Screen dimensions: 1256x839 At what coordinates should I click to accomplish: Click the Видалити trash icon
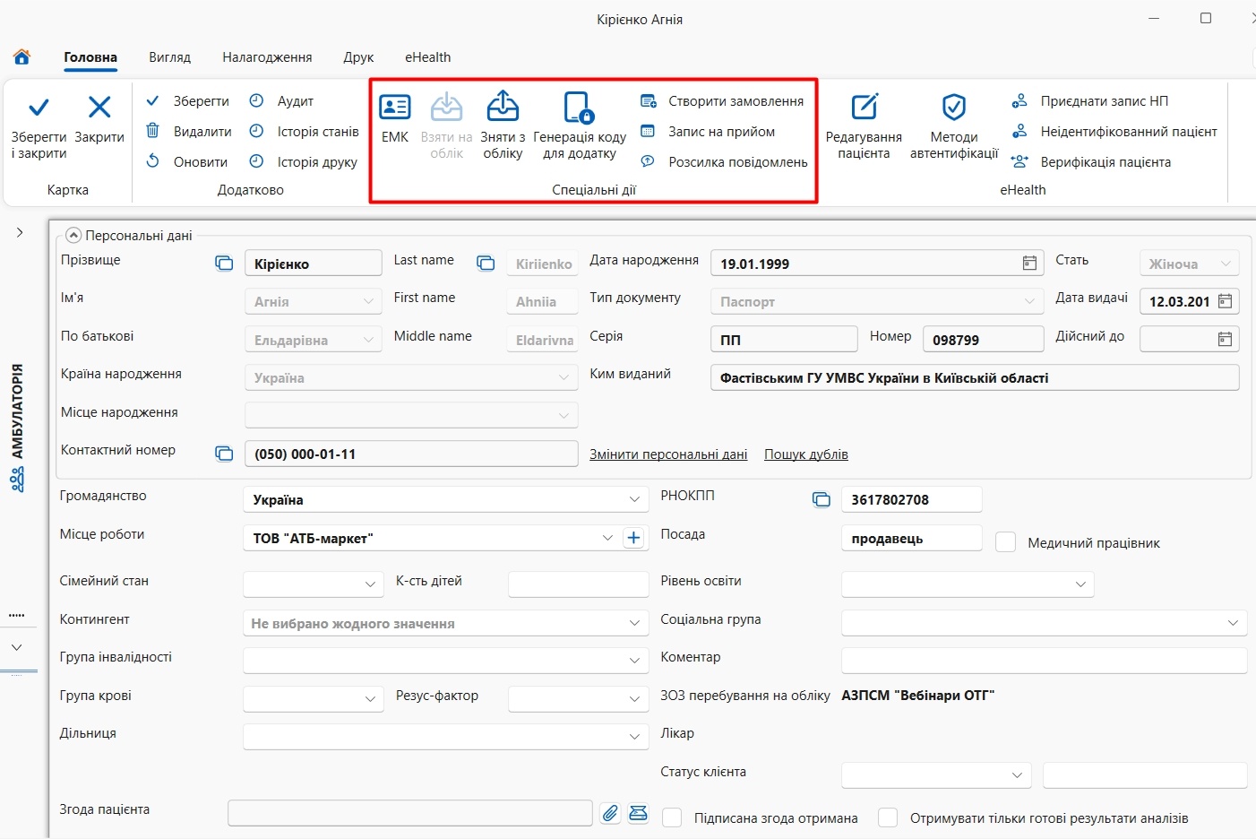click(x=153, y=131)
